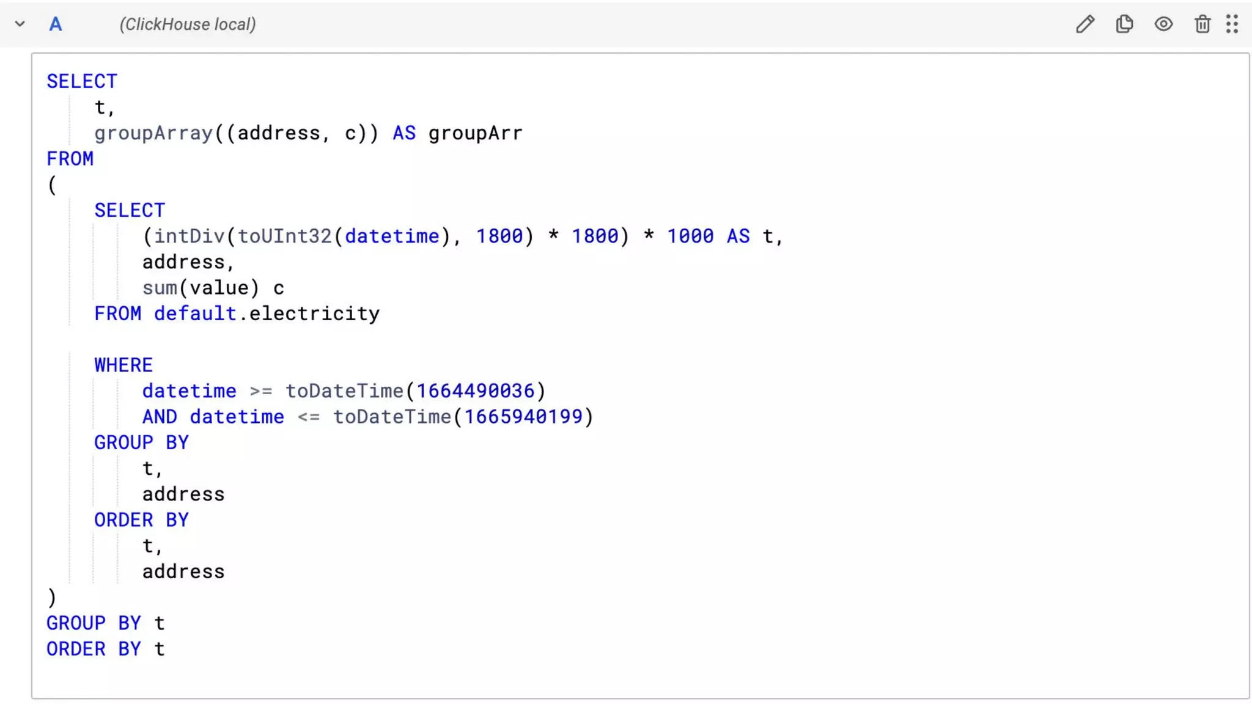This screenshot has height=704, width=1252.
Task: Delete query A with the trash icon
Action: [x=1202, y=24]
